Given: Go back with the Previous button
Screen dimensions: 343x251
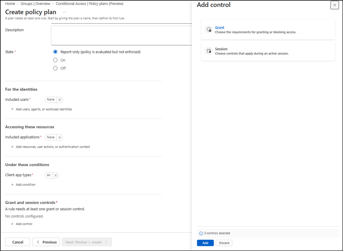Looking at the screenshot, I should (46, 242).
